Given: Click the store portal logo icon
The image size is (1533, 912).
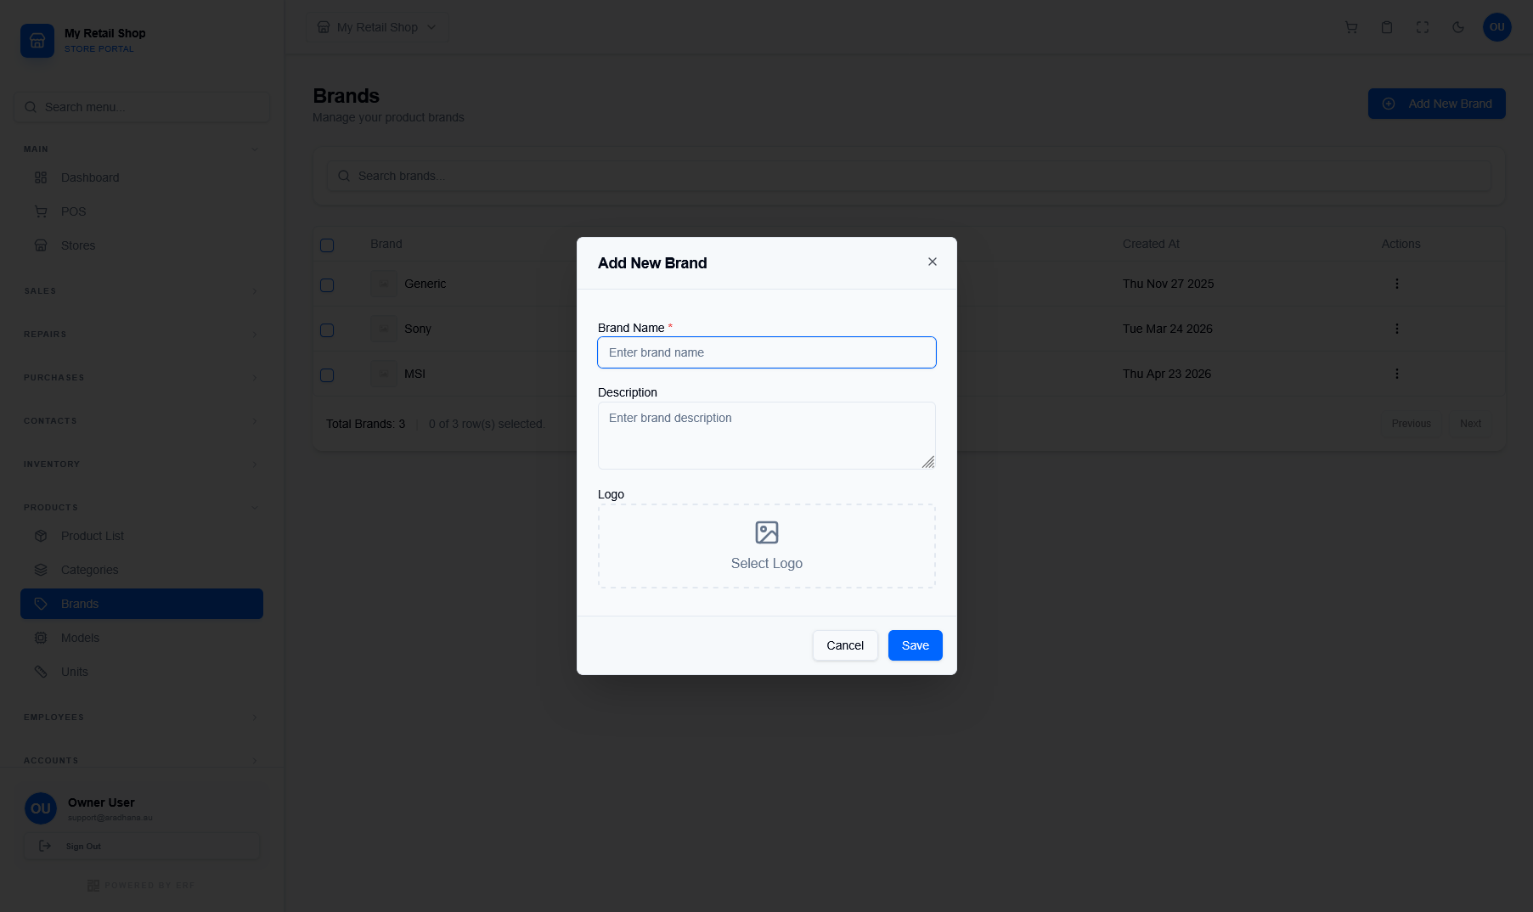Looking at the screenshot, I should pos(37,41).
